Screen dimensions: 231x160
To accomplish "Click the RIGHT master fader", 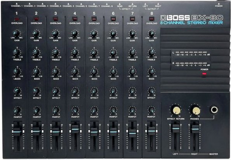I will (195, 129).
